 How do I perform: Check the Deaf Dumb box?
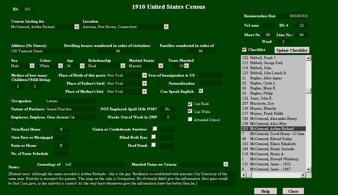click(153, 144)
